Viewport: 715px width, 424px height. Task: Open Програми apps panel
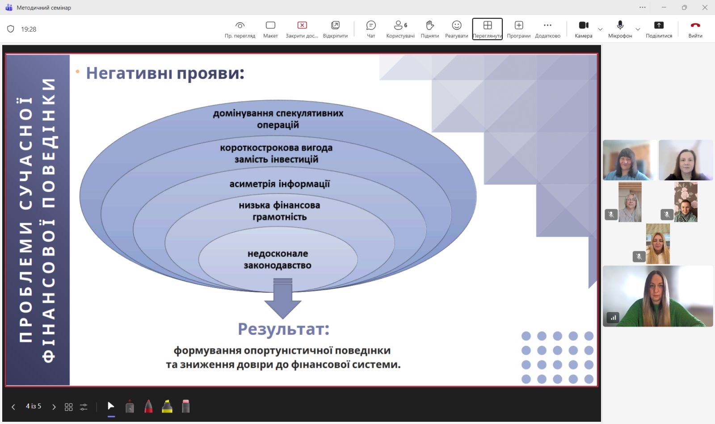[518, 29]
